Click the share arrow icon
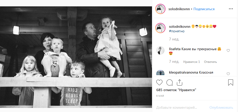 180,82
